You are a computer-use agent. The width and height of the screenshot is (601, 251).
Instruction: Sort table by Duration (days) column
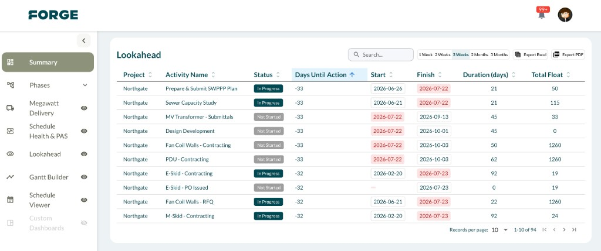coord(489,75)
